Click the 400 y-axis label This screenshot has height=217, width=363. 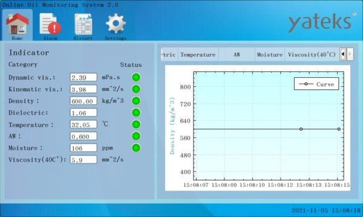pos(186,172)
